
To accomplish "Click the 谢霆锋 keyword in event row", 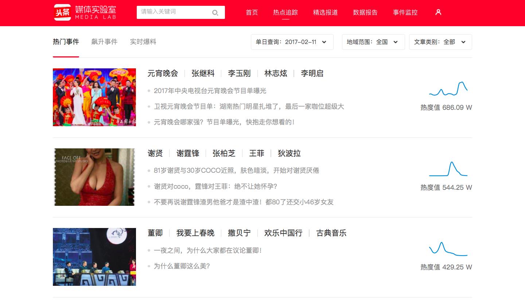I will pyautogui.click(x=188, y=153).
